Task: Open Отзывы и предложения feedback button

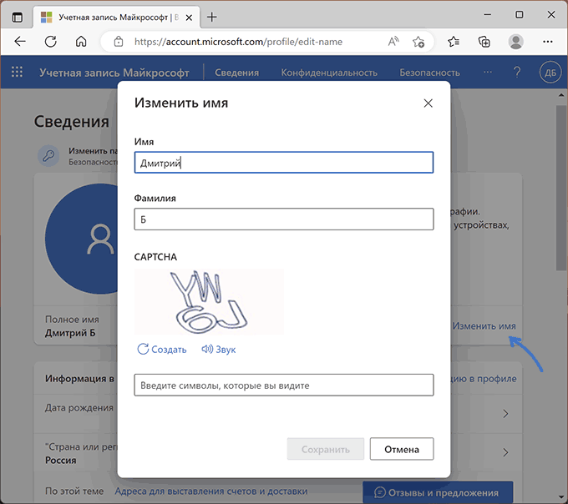Action: (x=438, y=492)
